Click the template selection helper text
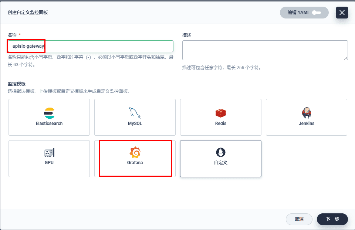Viewport: 355px width, 230px height. pyautogui.click(x=69, y=91)
